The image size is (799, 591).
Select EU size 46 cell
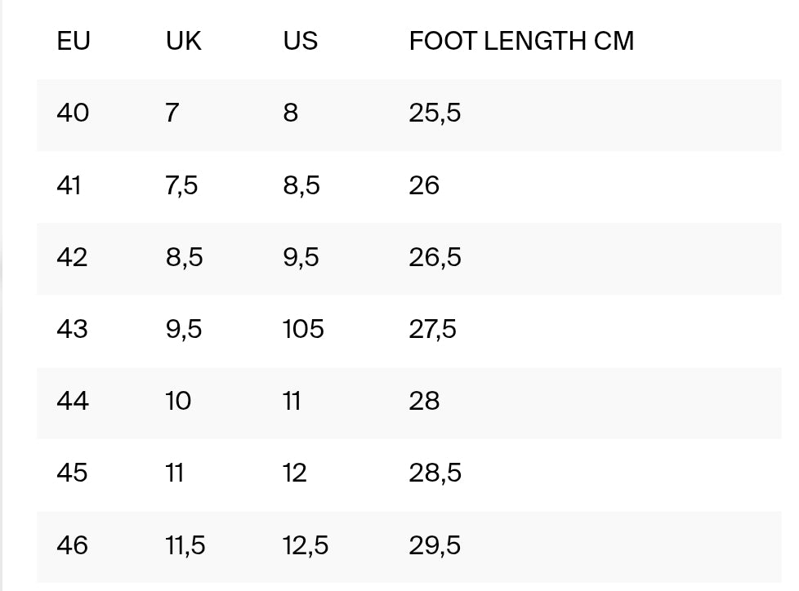(x=72, y=544)
